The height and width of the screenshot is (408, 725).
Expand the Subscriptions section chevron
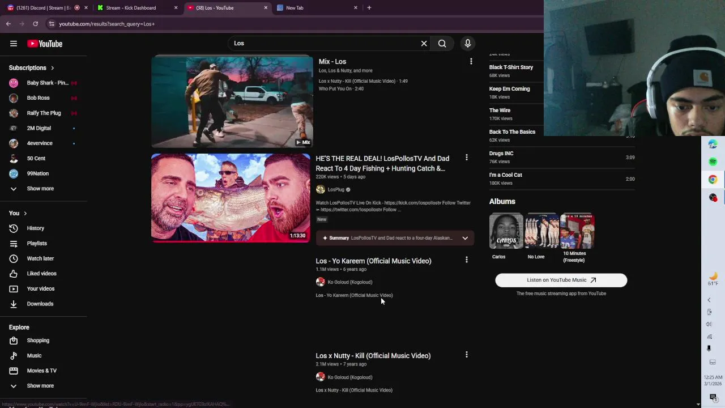[x=52, y=68]
